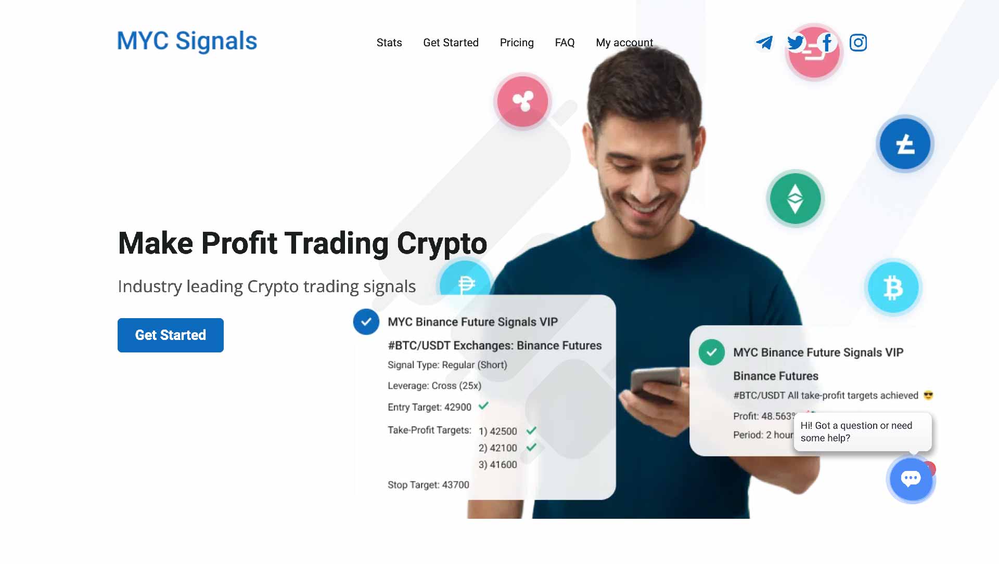
Task: Click the Telegram icon in navbar
Action: click(764, 43)
